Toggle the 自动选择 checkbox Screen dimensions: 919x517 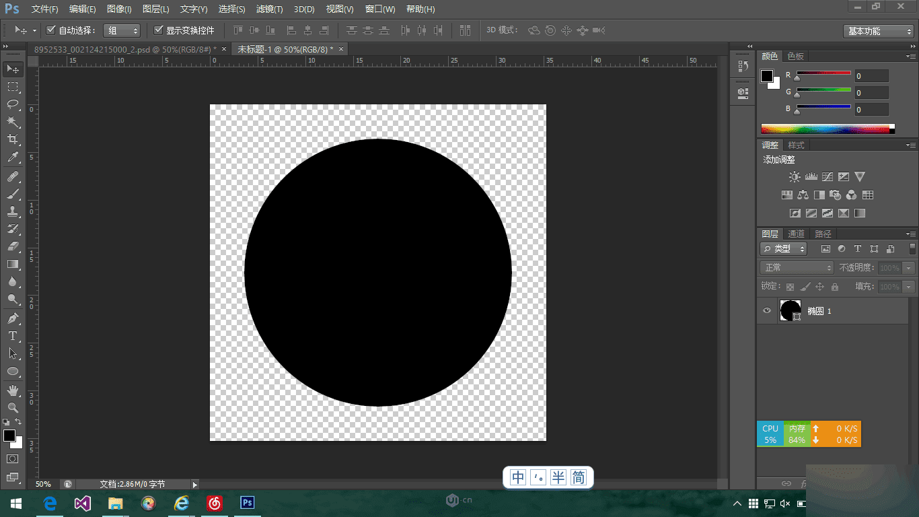(50, 30)
